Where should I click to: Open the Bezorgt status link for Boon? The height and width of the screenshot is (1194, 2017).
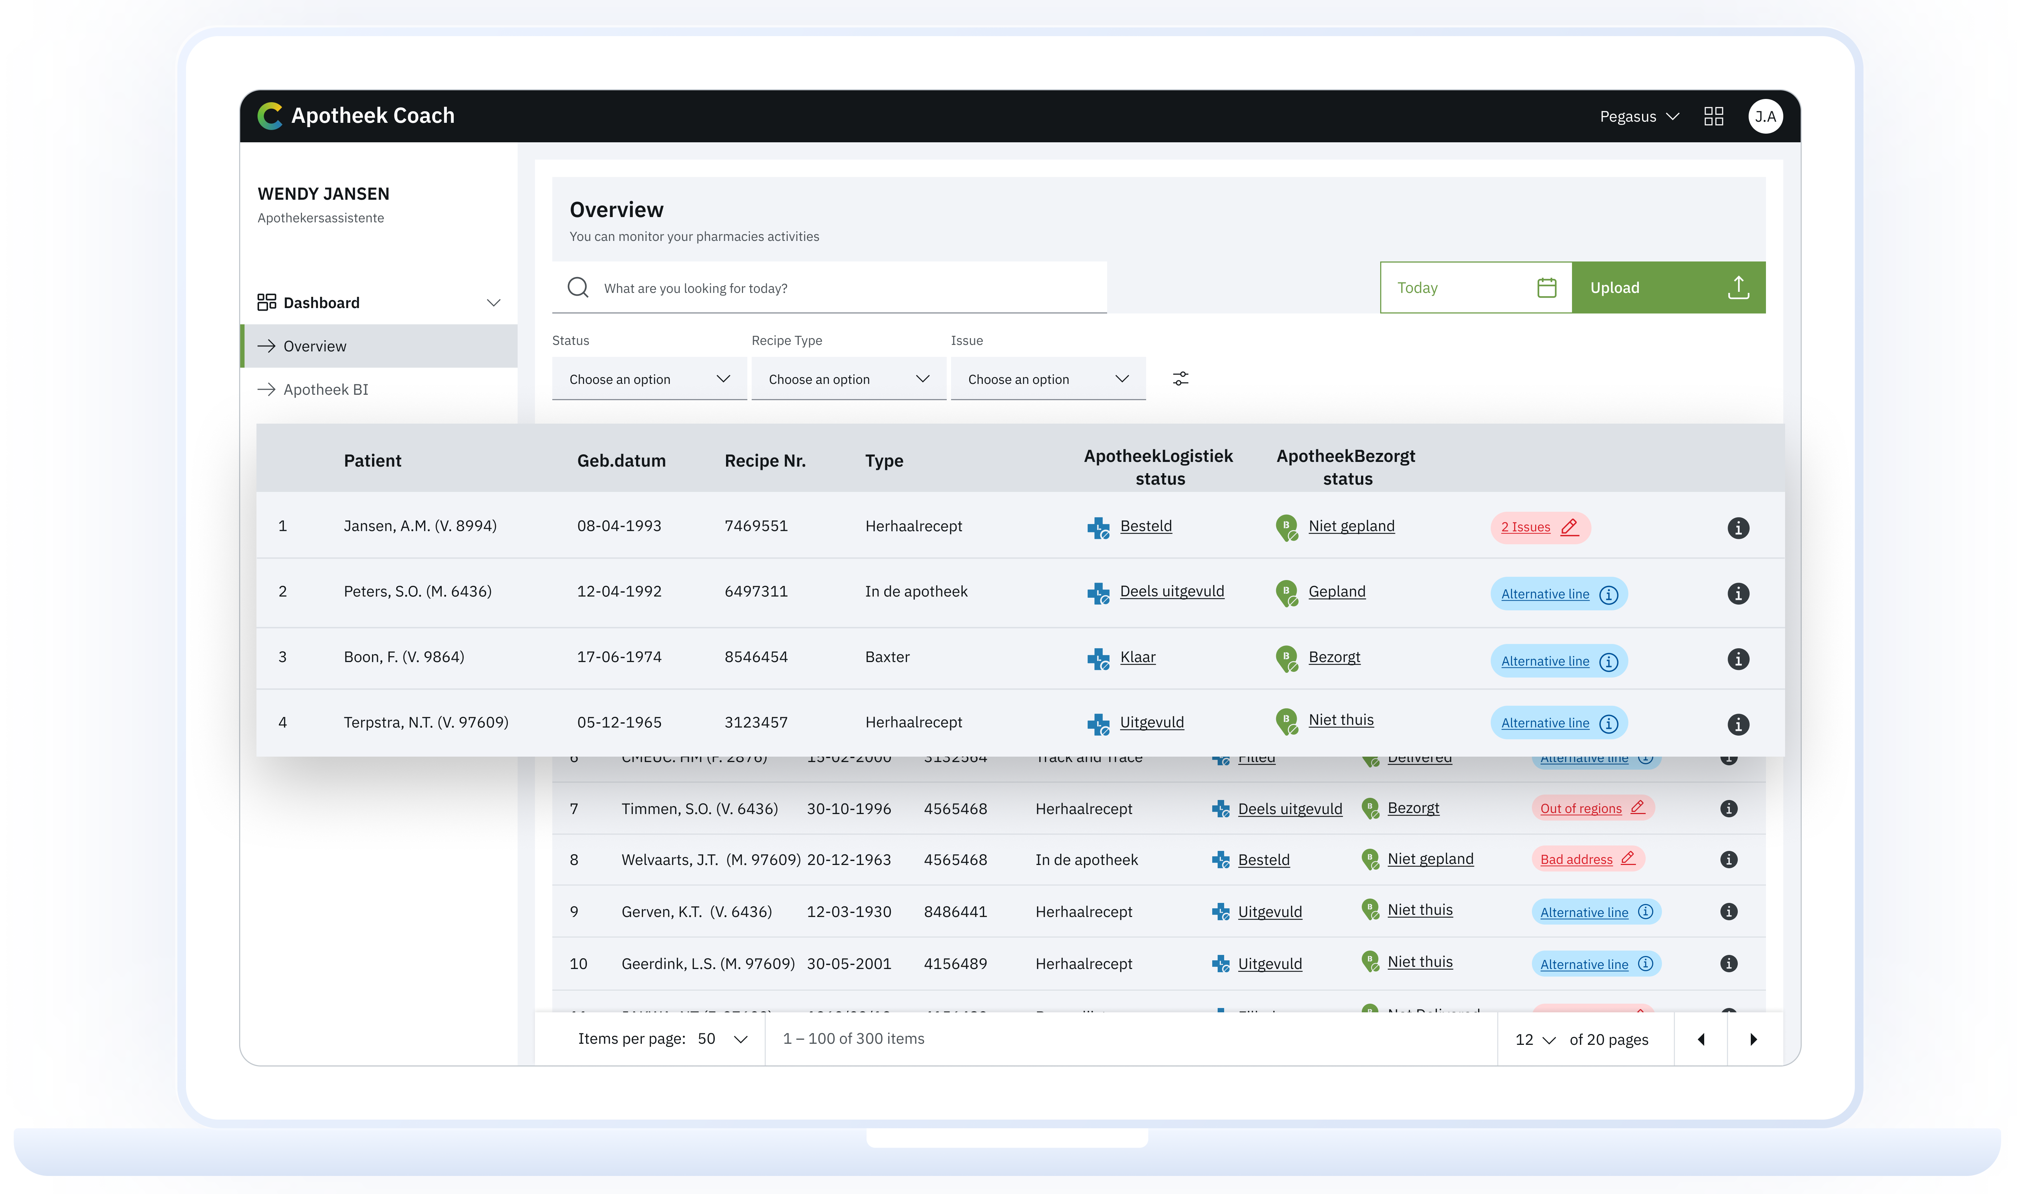tap(1334, 657)
